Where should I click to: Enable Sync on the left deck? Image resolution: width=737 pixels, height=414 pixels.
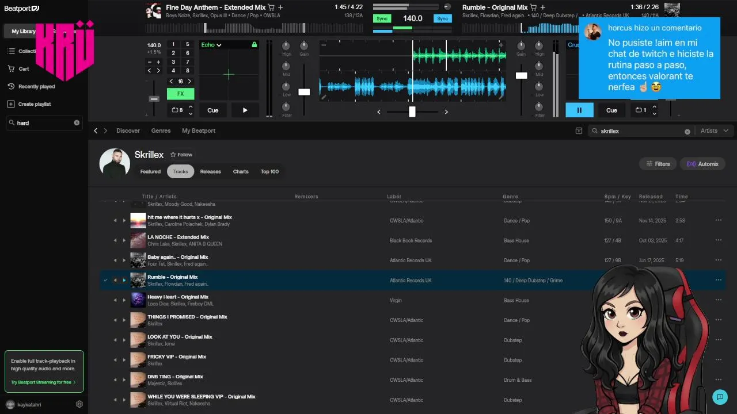(382, 18)
